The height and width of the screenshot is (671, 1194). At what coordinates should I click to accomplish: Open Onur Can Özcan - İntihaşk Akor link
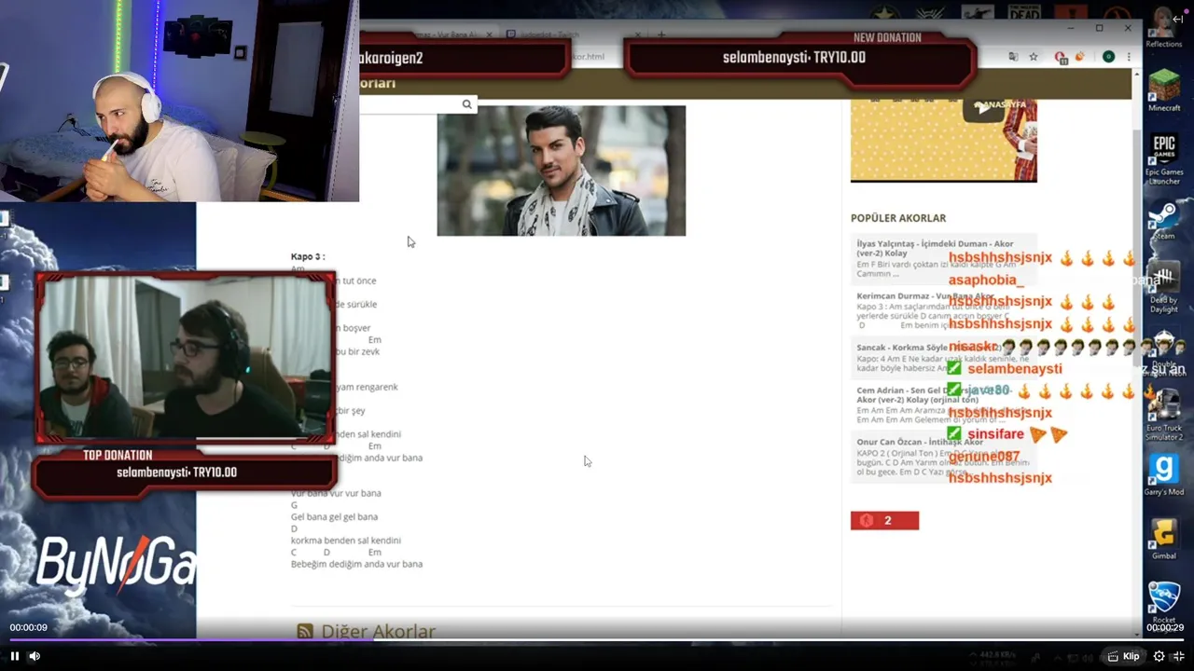coord(920,442)
